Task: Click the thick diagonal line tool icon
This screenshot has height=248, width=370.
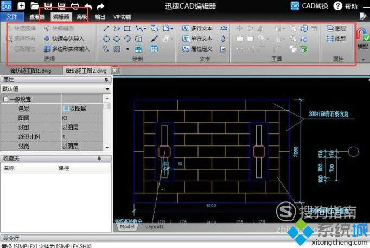Action: point(154,39)
